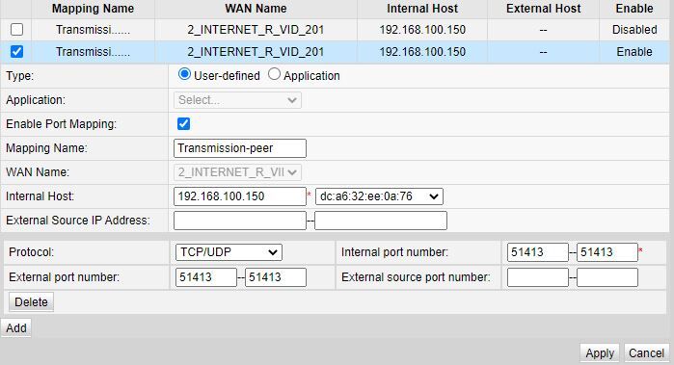The image size is (674, 365).
Task: Apply the port mapping settings
Action: [600, 353]
